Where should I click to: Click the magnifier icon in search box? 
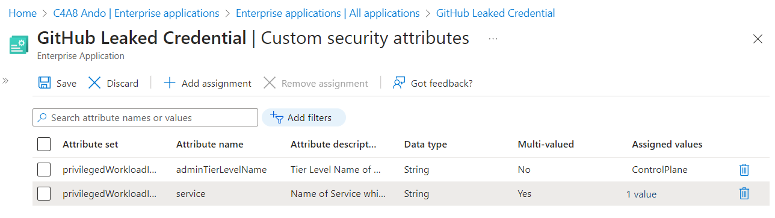[42, 117]
